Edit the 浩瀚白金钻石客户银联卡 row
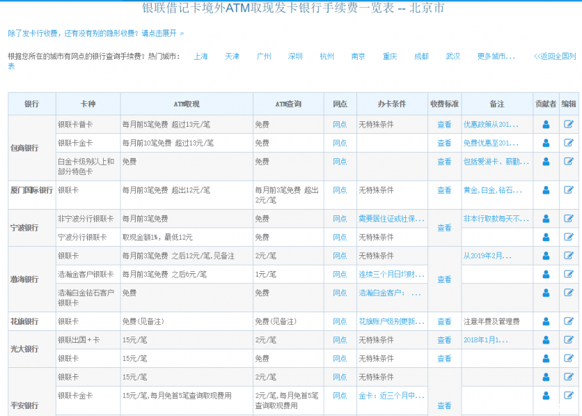 569,293
